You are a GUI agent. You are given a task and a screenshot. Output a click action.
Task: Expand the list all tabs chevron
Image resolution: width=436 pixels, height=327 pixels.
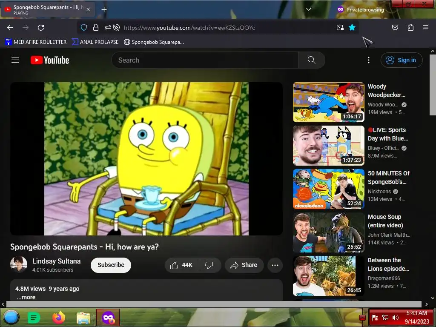pyautogui.click(x=308, y=9)
